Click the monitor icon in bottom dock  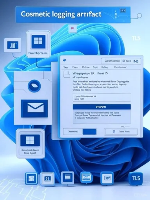[x=86, y=177]
